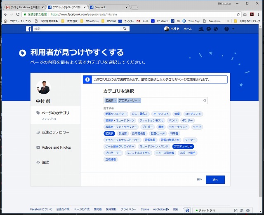264x215 pixels.
Task: Click the Facebook logo in the header
Action: pos(29,29)
